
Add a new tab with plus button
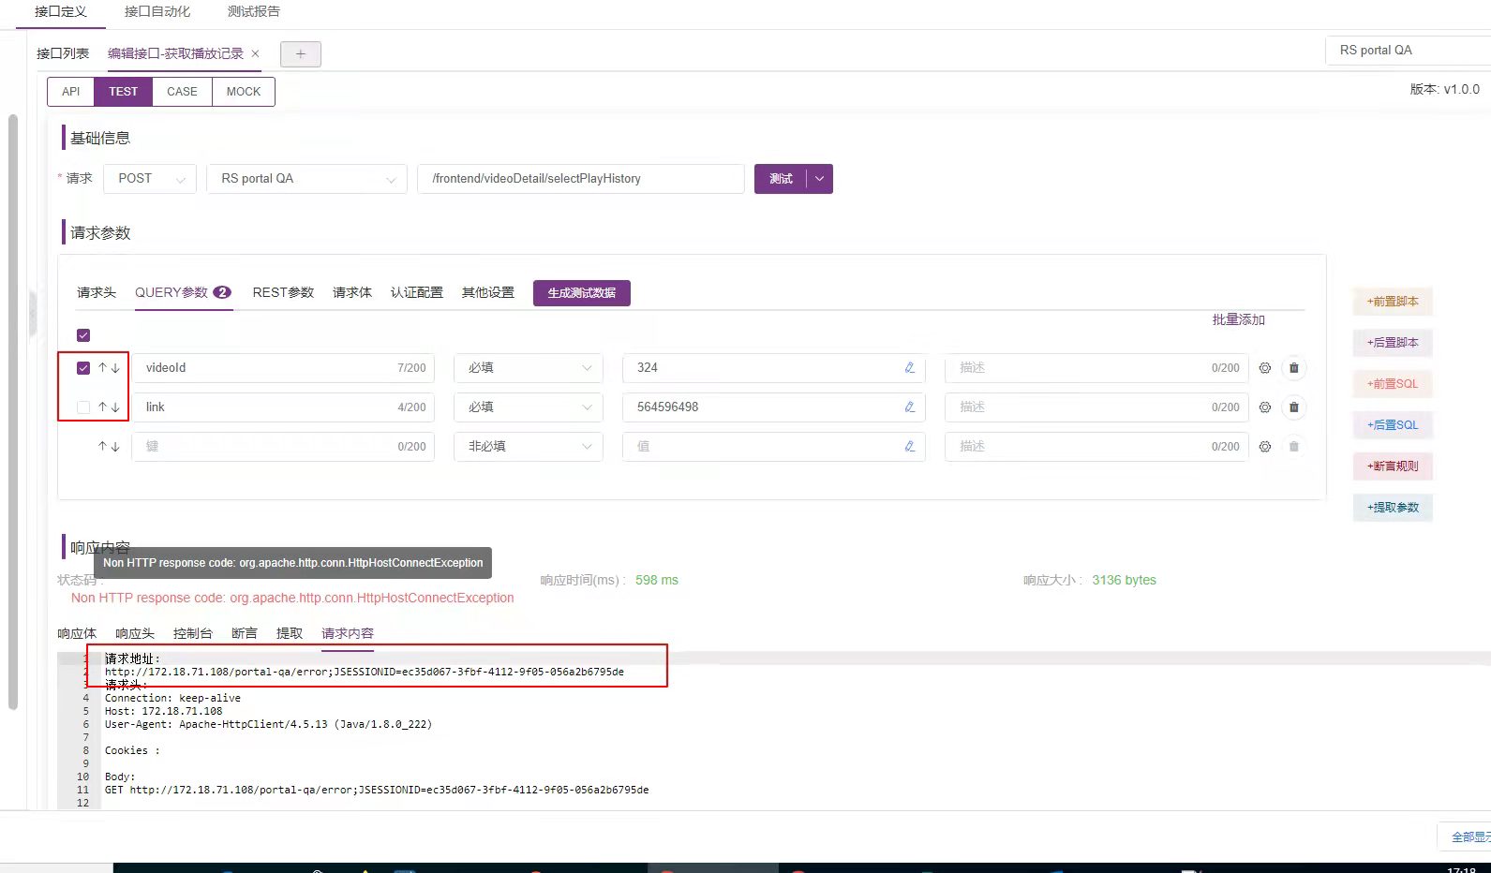pos(300,54)
